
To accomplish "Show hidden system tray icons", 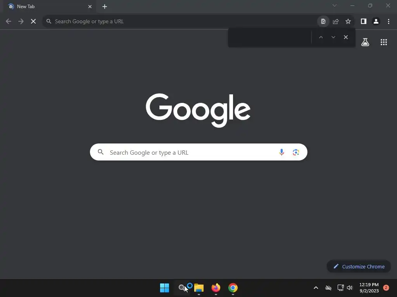I will [x=316, y=288].
